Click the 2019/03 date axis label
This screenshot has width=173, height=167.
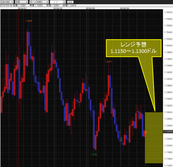[91, 8]
